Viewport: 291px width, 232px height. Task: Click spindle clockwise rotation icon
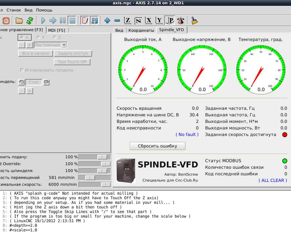point(46,82)
